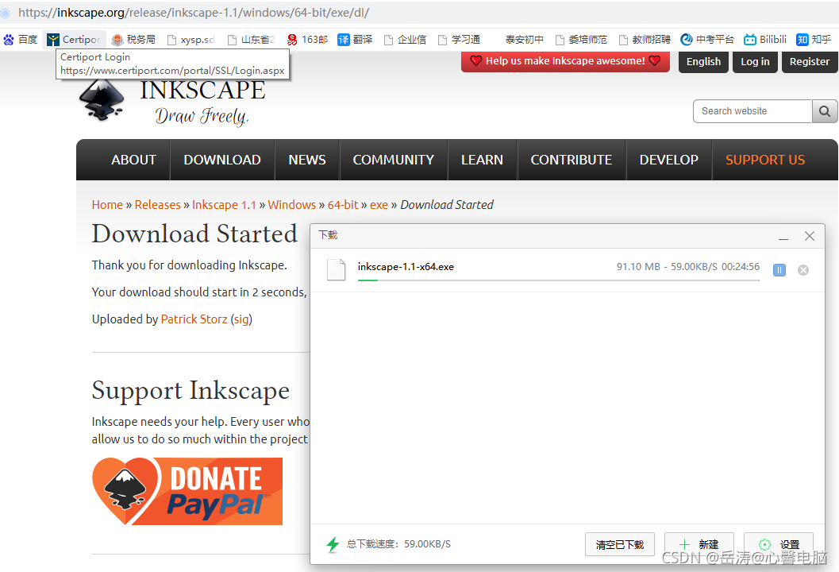Open the COMMUNITY menu

tap(393, 160)
